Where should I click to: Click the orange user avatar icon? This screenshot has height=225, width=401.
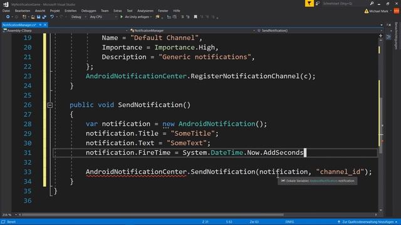coord(397,11)
